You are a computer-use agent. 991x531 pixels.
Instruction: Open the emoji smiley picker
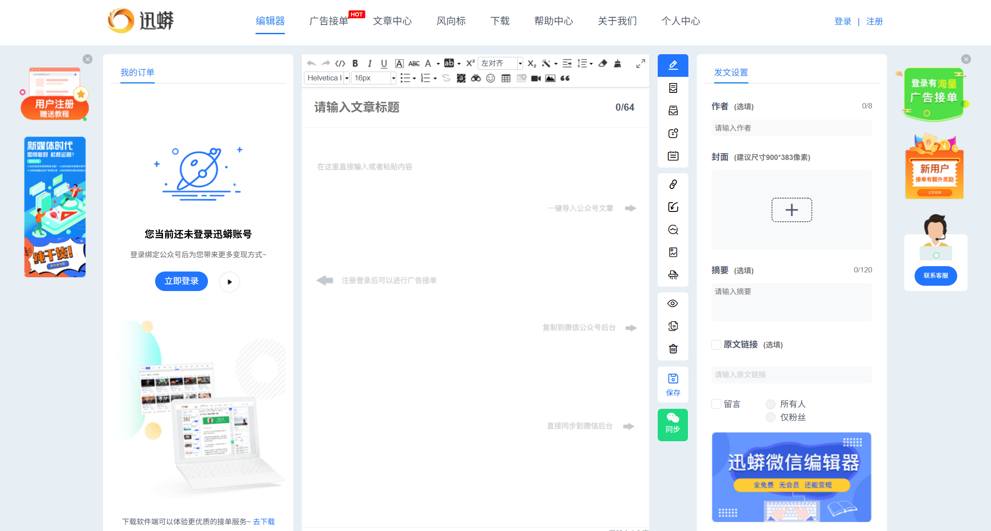[491, 78]
